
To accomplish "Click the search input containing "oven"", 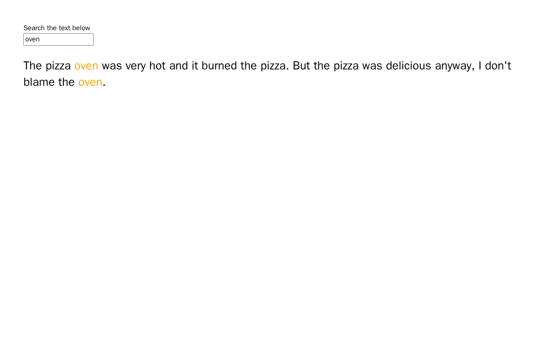I will (x=58, y=39).
